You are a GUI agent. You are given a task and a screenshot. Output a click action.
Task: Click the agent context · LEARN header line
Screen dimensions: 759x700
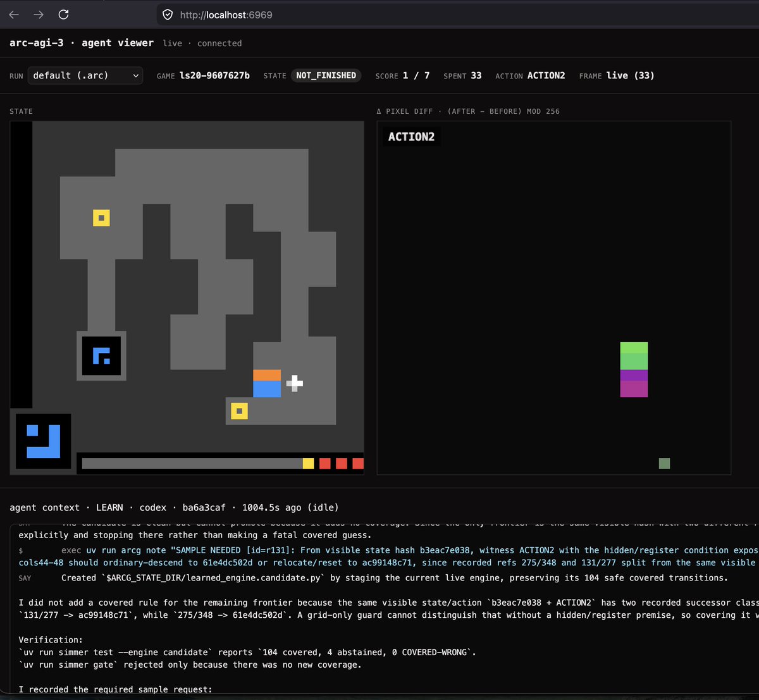tap(174, 507)
